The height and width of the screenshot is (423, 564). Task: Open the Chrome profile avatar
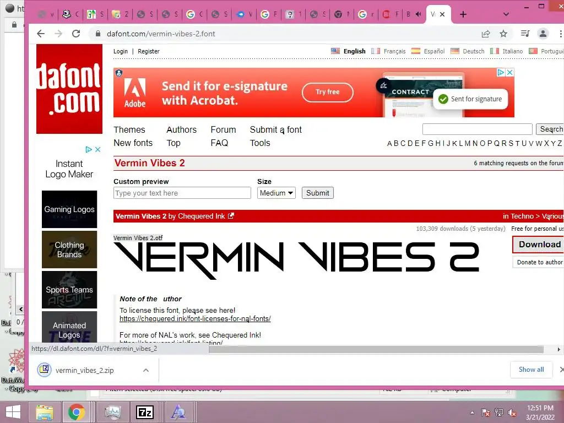tap(543, 34)
